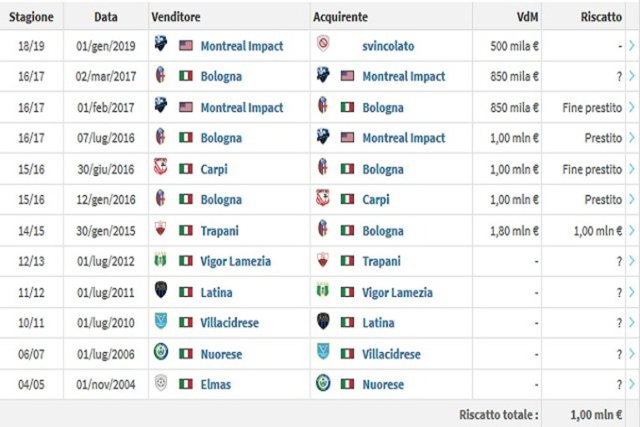Sort by VdM column header

tap(527, 17)
